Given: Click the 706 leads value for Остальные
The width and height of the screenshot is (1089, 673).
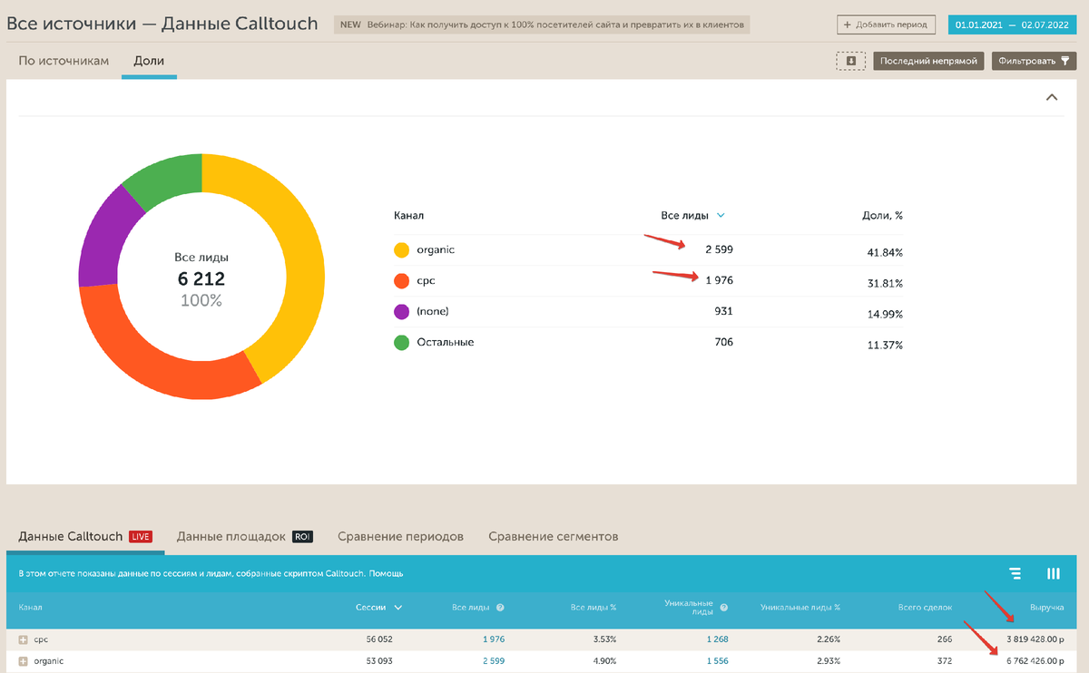Looking at the screenshot, I should pos(723,342).
